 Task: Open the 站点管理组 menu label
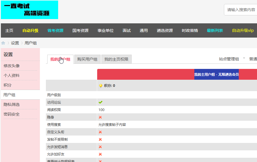click(229, 59)
